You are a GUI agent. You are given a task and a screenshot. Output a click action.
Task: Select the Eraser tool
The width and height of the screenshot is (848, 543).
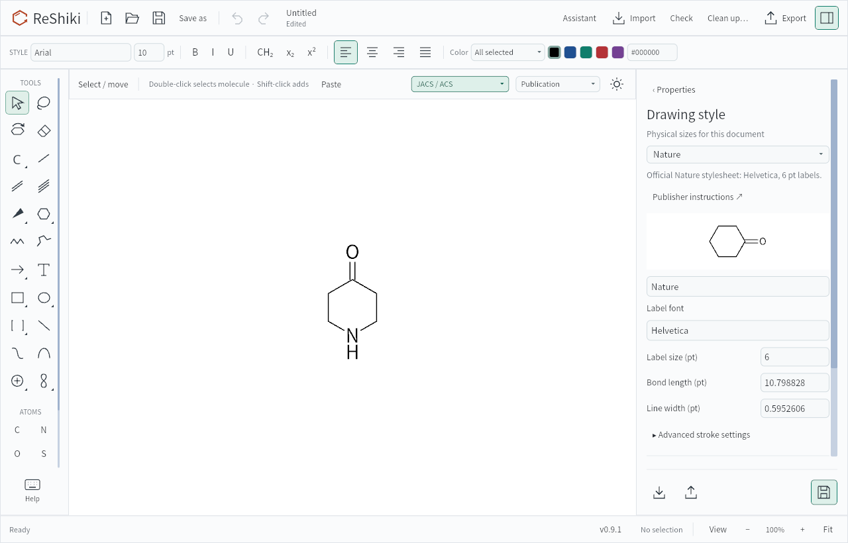44,130
